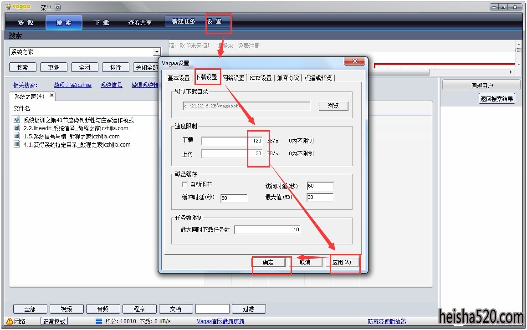Switch to 下载设置 tab in settings dialog
This screenshot has height=330, width=527.
coord(206,77)
